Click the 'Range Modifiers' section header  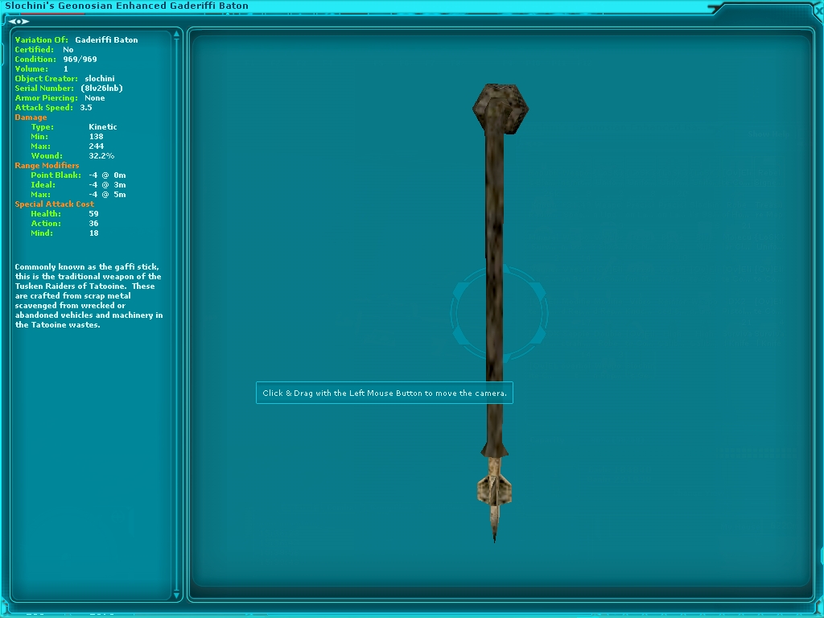47,166
